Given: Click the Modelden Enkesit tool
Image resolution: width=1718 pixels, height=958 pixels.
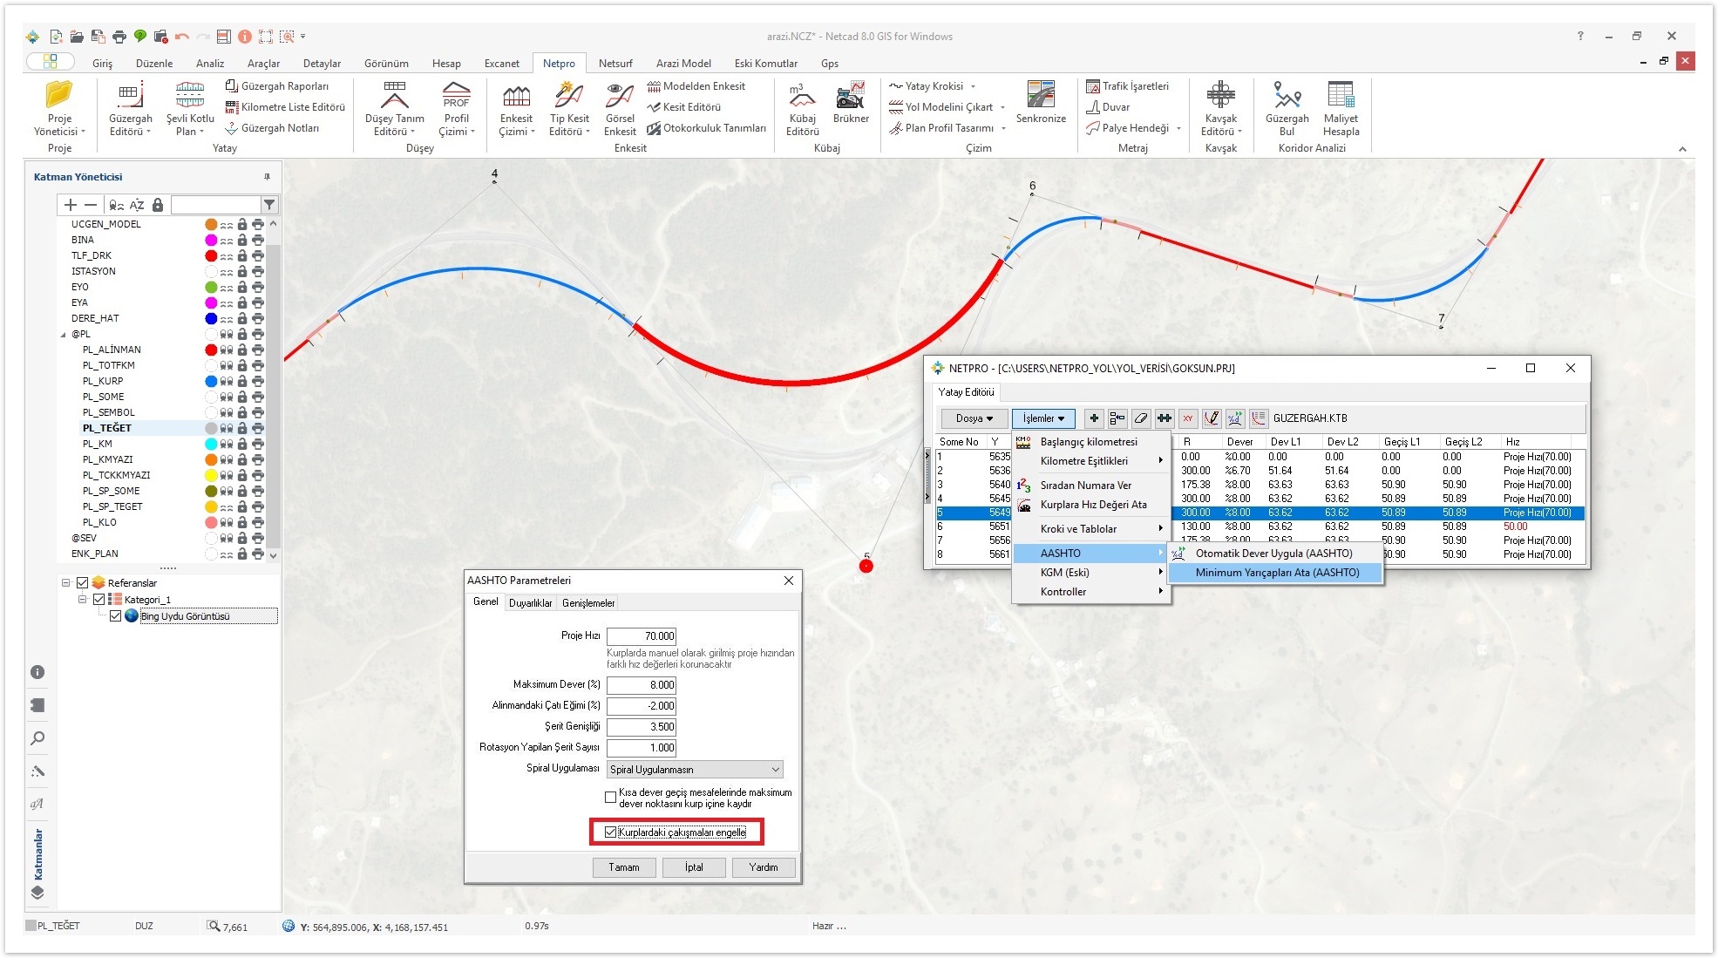Looking at the screenshot, I should [696, 86].
